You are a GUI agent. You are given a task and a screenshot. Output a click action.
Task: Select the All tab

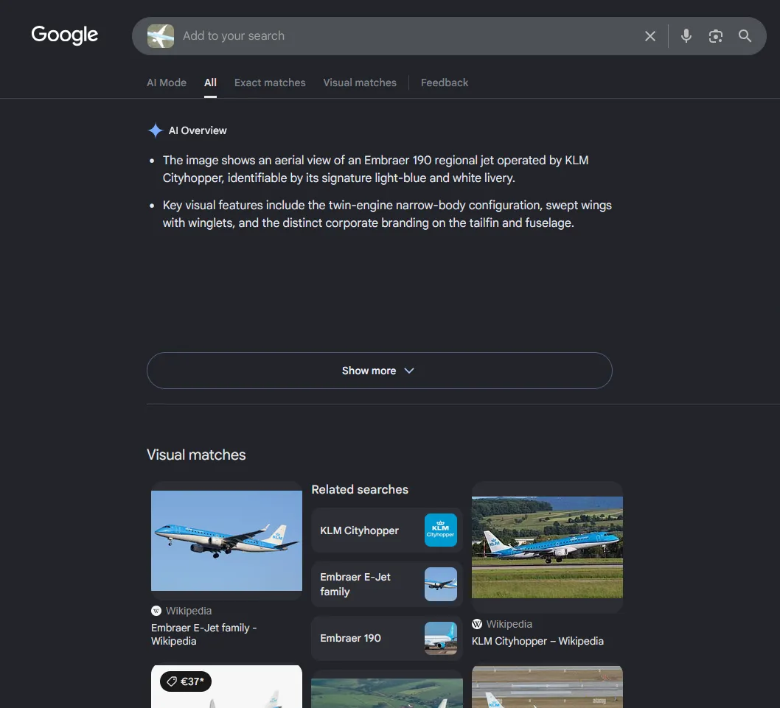point(210,83)
